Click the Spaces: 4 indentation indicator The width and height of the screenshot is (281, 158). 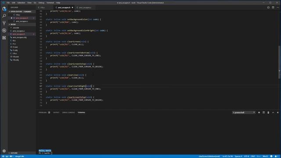tap(238, 156)
